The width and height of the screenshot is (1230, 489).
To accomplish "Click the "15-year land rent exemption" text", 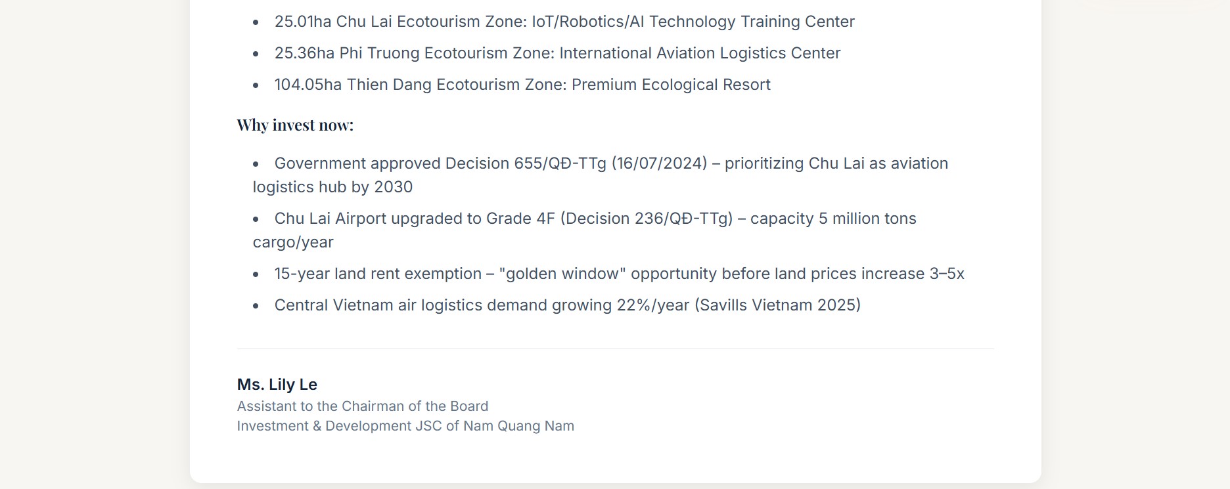I will coord(378,274).
